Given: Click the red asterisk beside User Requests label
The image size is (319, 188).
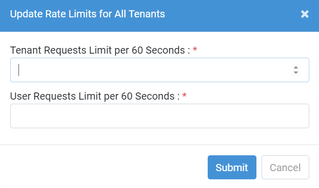Looking at the screenshot, I should tap(184, 95).
